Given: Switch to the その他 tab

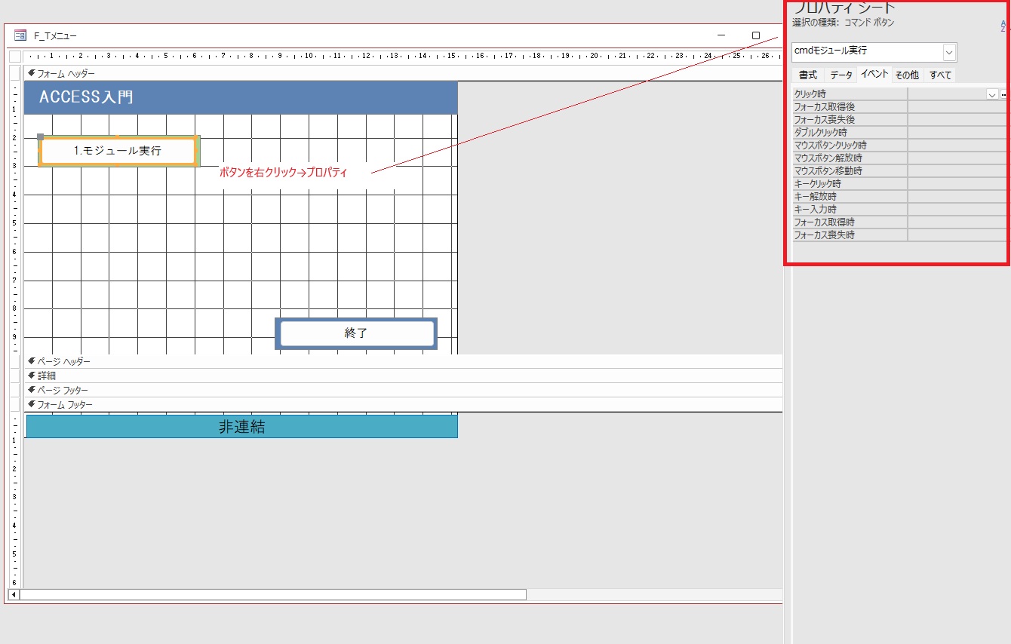Looking at the screenshot, I should (906, 75).
